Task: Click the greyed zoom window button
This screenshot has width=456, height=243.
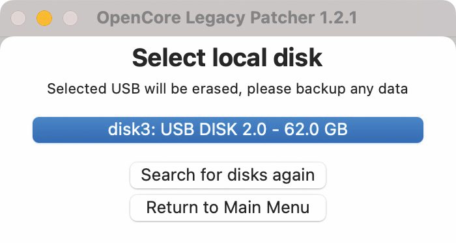Action: point(70,18)
